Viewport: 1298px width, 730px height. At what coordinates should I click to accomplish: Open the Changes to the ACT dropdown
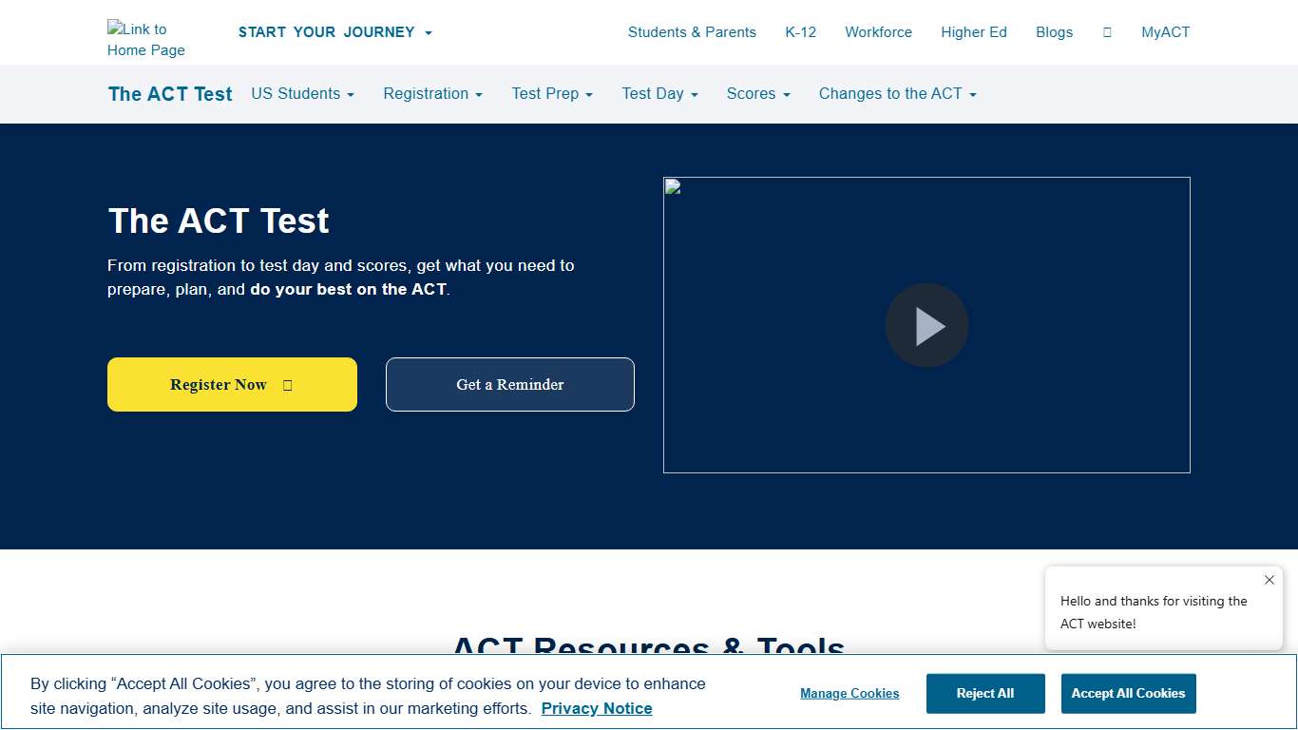tap(896, 93)
